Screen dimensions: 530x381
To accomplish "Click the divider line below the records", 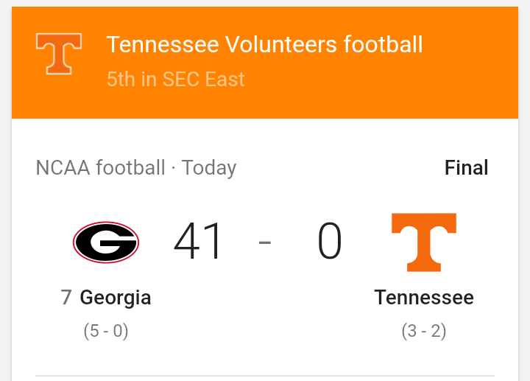I will pyautogui.click(x=265, y=376).
